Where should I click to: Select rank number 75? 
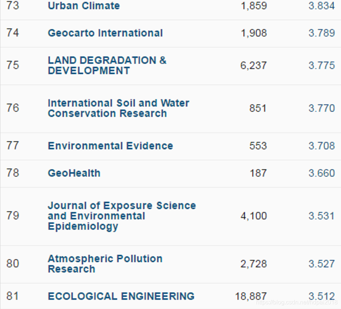coord(13,65)
